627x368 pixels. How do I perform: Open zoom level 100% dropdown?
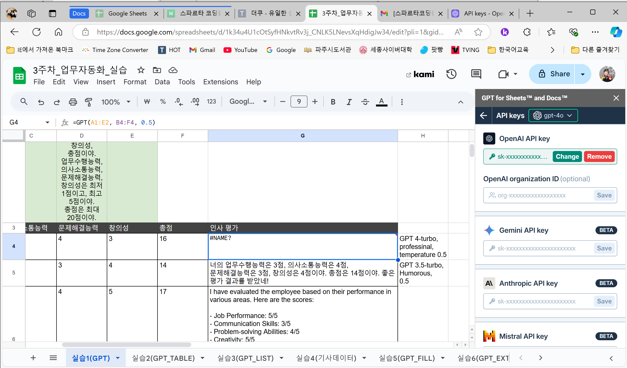point(115,102)
